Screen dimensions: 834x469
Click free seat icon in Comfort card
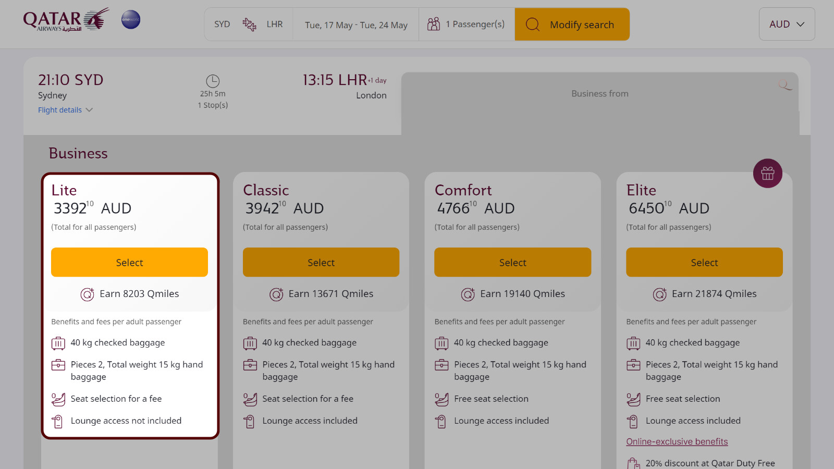pyautogui.click(x=441, y=400)
